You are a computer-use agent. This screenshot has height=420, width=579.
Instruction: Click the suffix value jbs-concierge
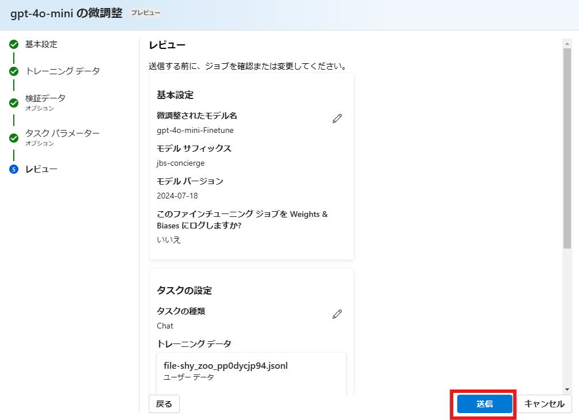point(180,163)
